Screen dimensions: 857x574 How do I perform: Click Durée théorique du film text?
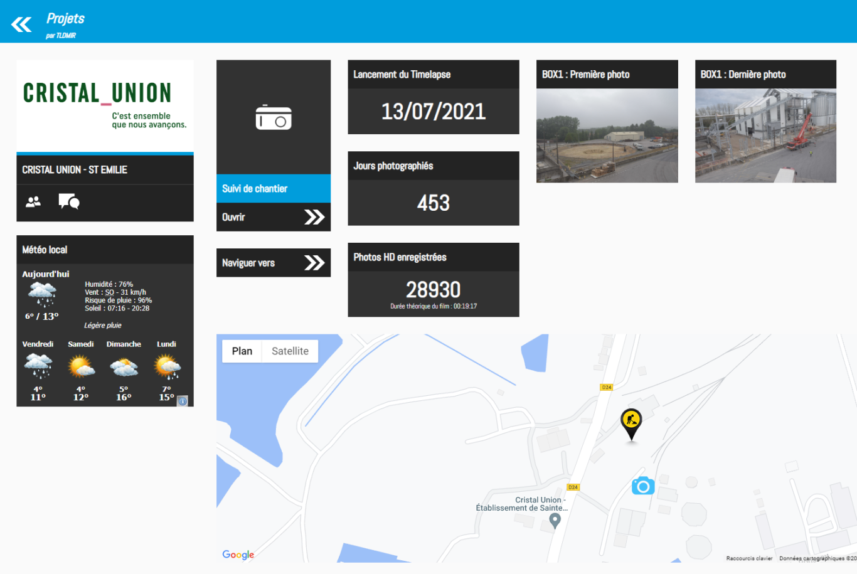click(434, 306)
